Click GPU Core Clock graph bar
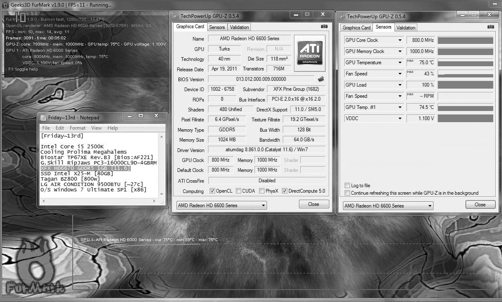Screen dimensions: 502x302 (465, 40)
